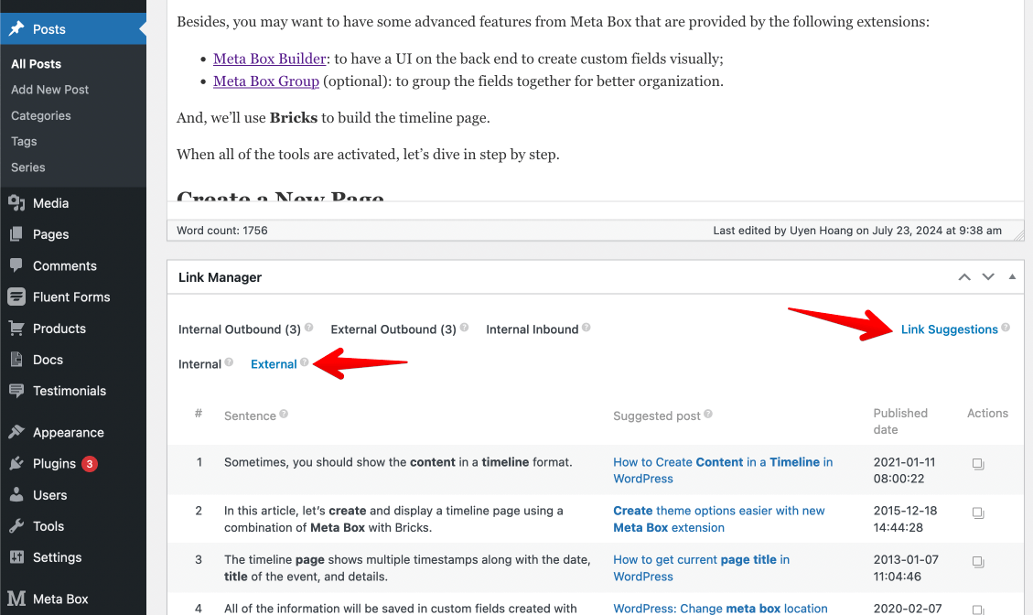Click help icon next to Internal Inbound

coord(586,327)
